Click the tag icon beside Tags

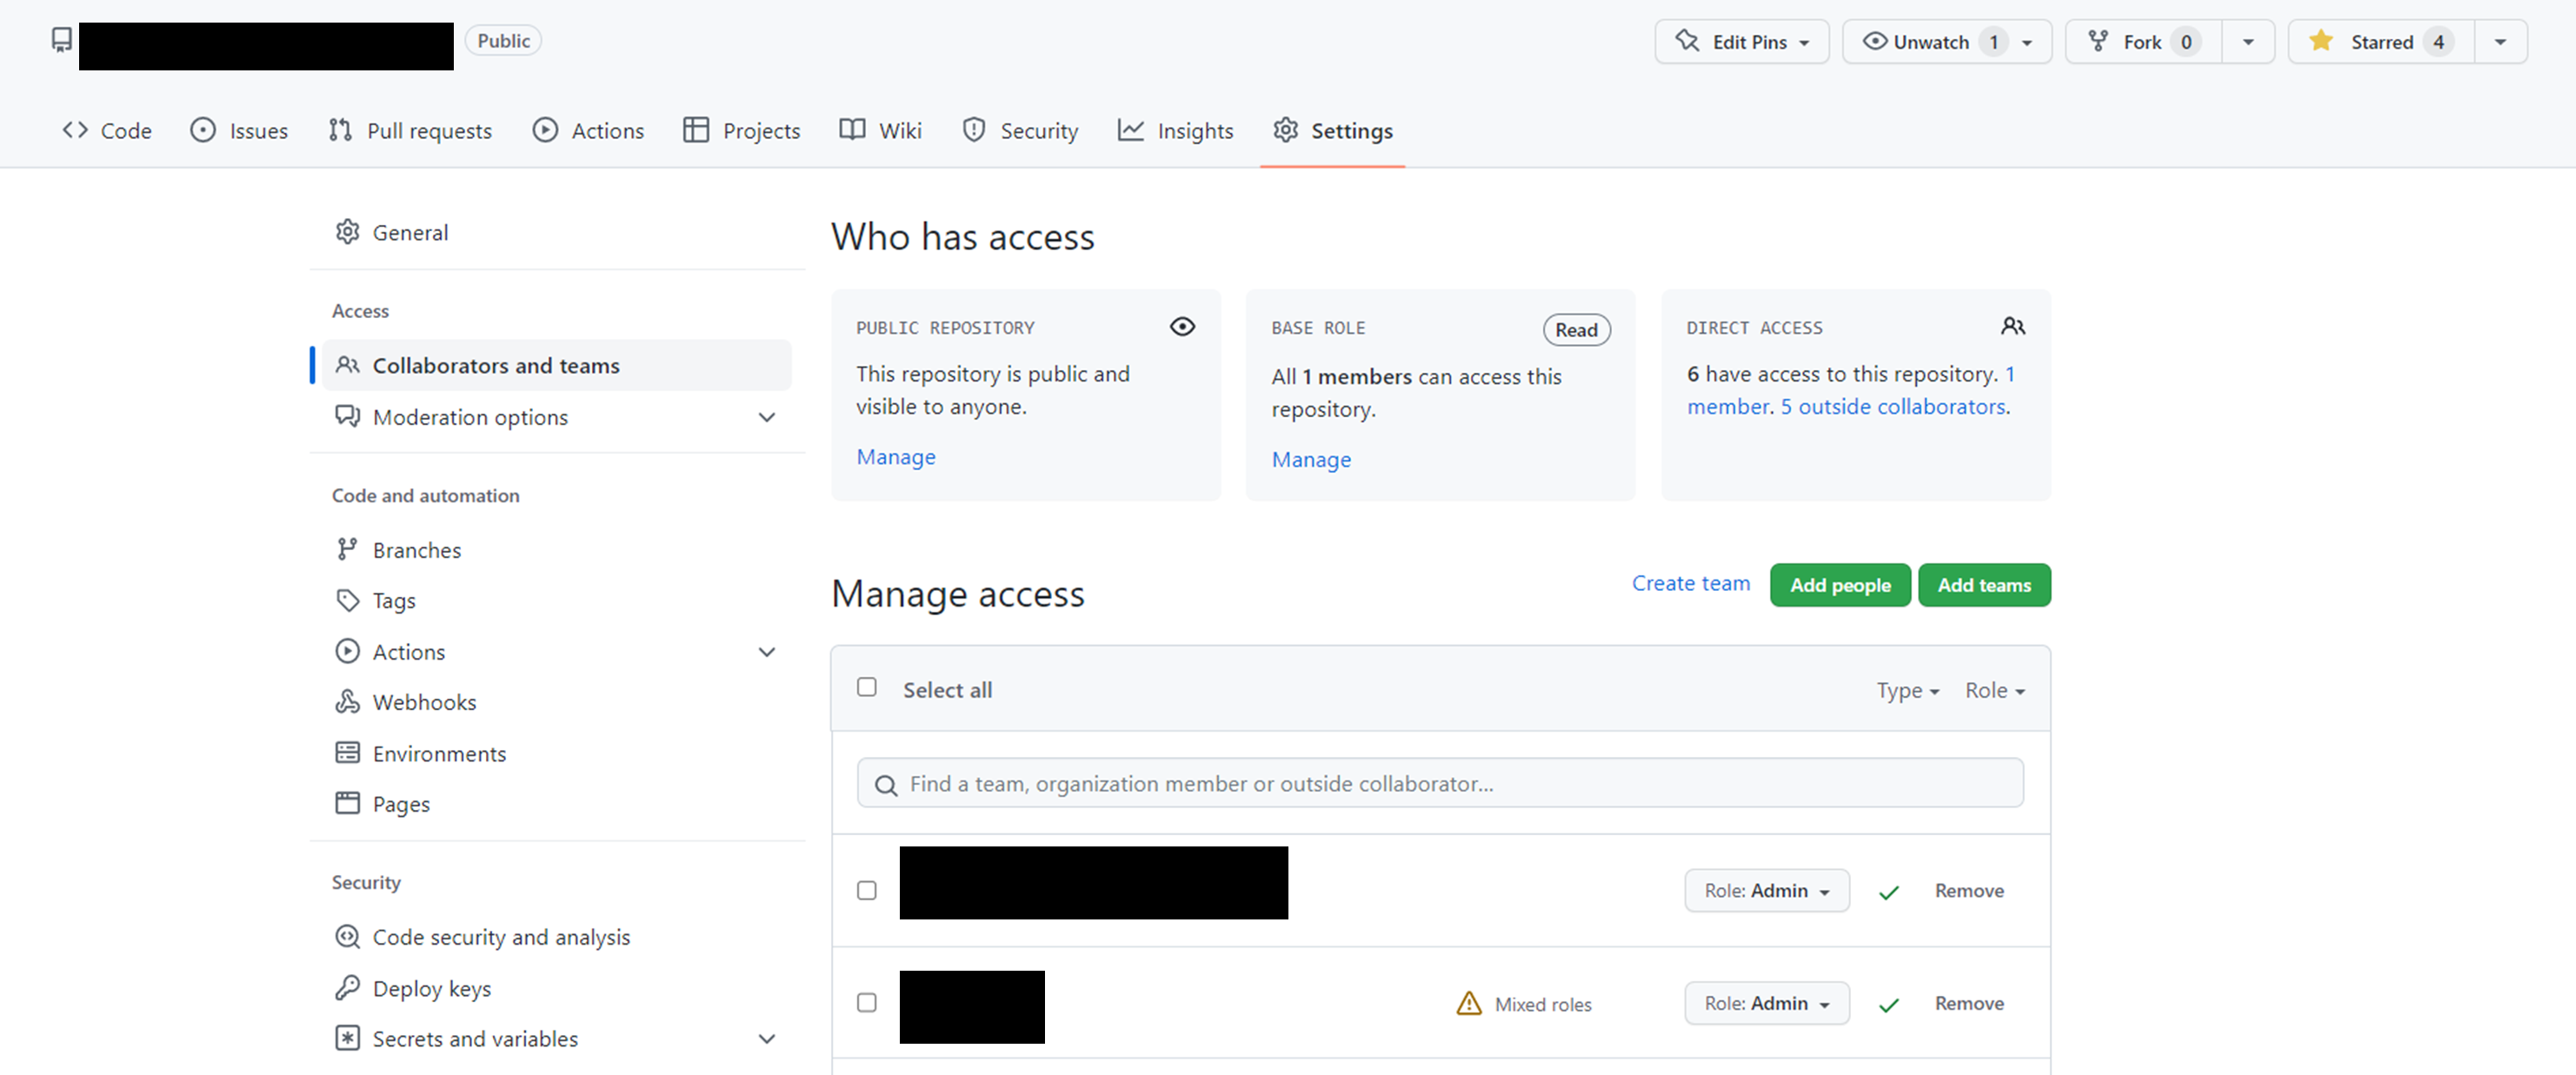pos(347,600)
